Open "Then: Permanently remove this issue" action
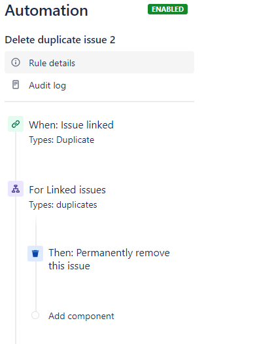The width and height of the screenshot is (255, 344). click(x=109, y=259)
